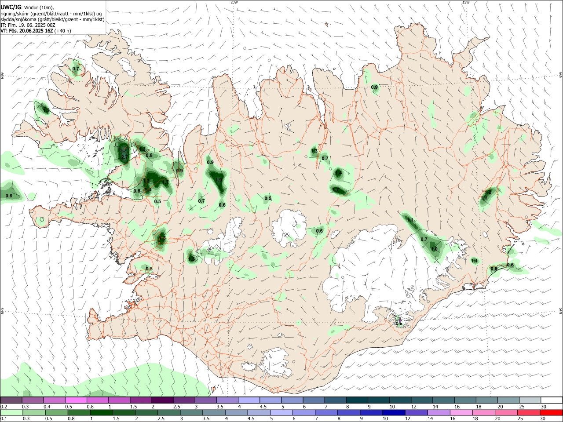Choose the blue 8 swatch in rain legend
Viewport: 563px width, 422px height.
click(x=349, y=413)
